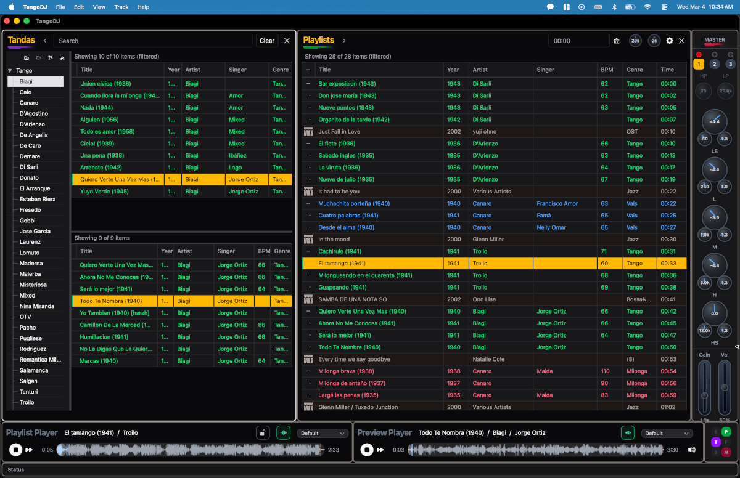Collapse the Tango tree node

[x=10, y=71]
